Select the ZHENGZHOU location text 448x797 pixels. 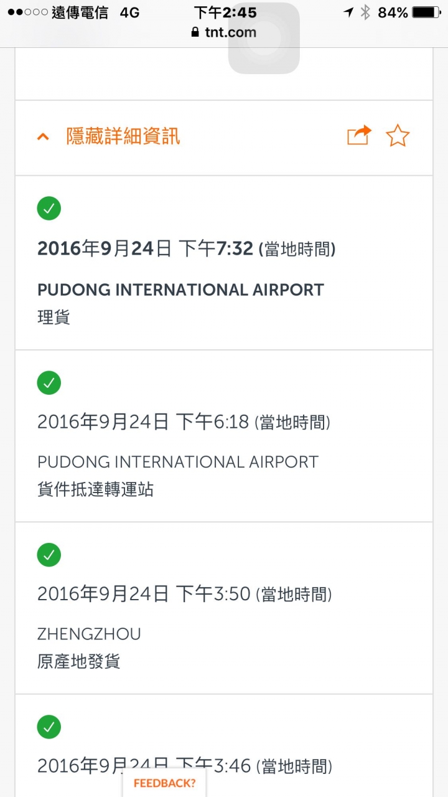pyautogui.click(x=89, y=634)
